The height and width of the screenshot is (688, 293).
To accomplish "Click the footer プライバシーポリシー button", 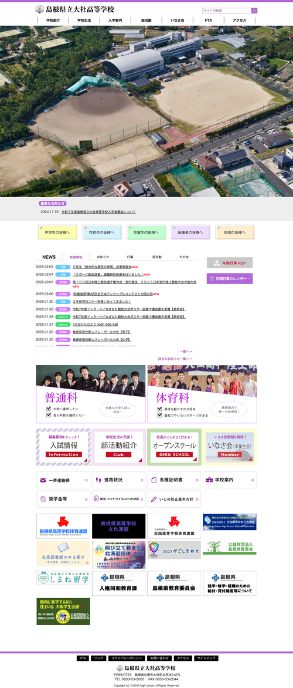I will pos(125,658).
